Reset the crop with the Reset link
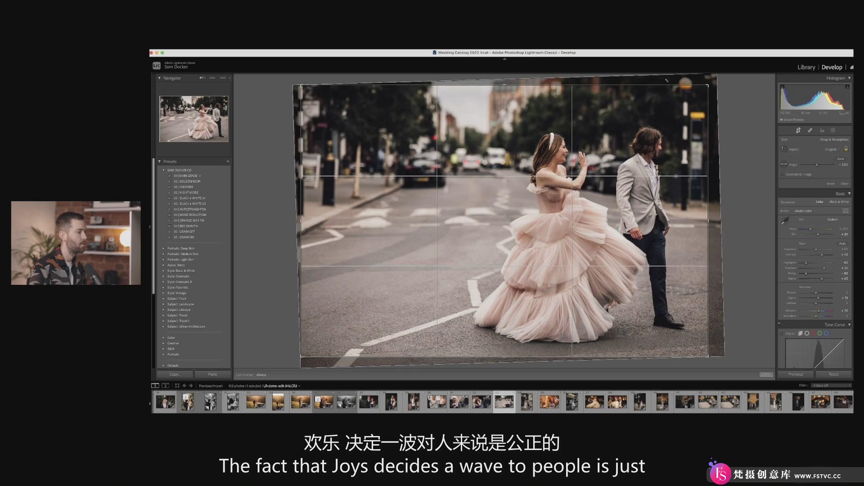The width and height of the screenshot is (864, 486). pyautogui.click(x=831, y=184)
